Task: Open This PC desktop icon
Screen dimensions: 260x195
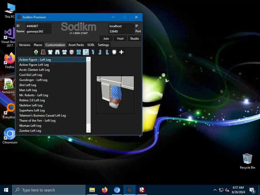Action: [x=10, y=11]
